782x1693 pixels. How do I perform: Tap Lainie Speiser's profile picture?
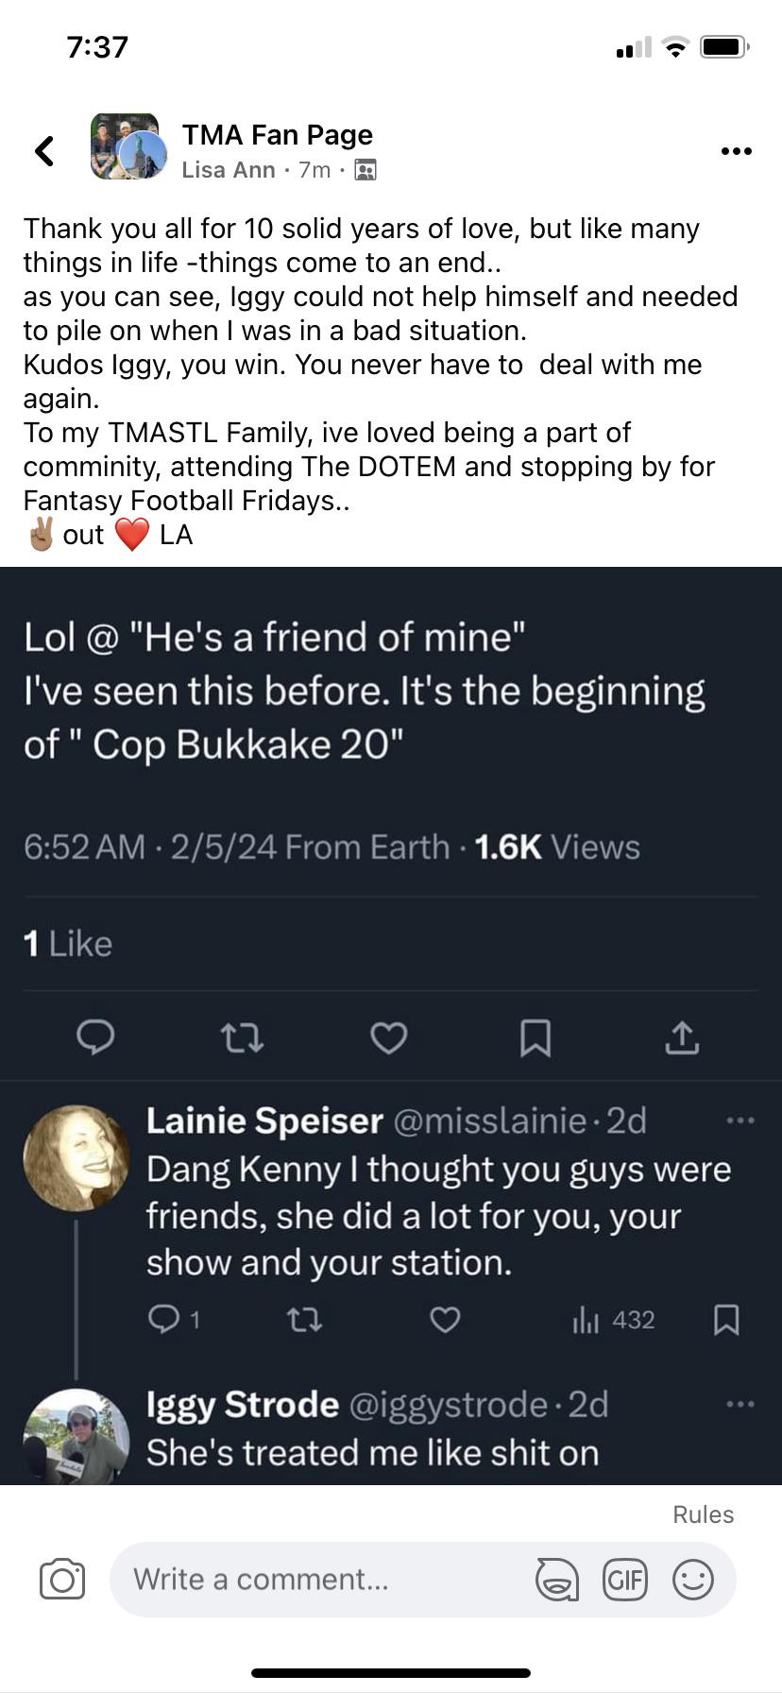76,1158
